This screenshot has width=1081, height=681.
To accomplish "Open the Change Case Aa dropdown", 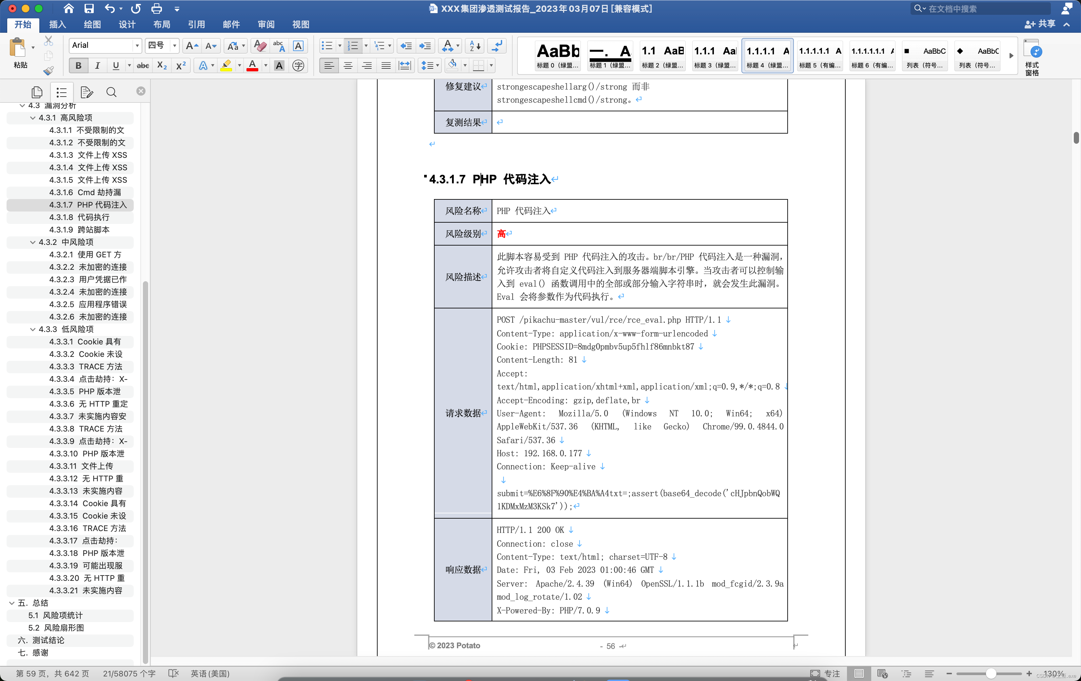I will (x=243, y=45).
